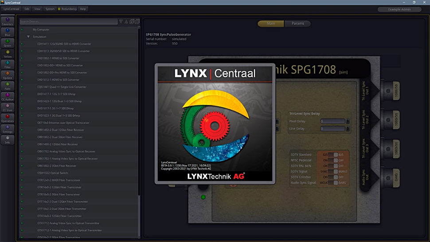Select ORX1702-1 Analog Video Sync to Optical Receiver

[67, 159]
